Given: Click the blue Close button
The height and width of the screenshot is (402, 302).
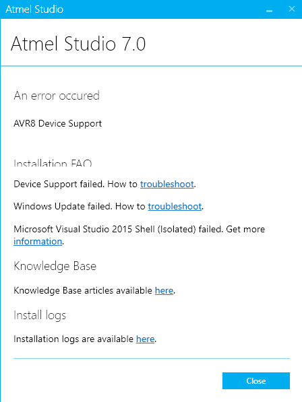Looking at the screenshot, I should click(256, 380).
